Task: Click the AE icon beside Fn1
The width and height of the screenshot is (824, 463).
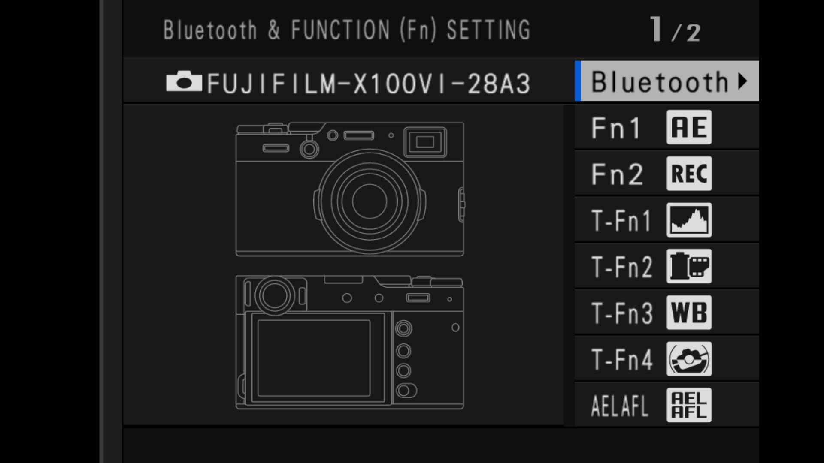Action: (x=689, y=127)
